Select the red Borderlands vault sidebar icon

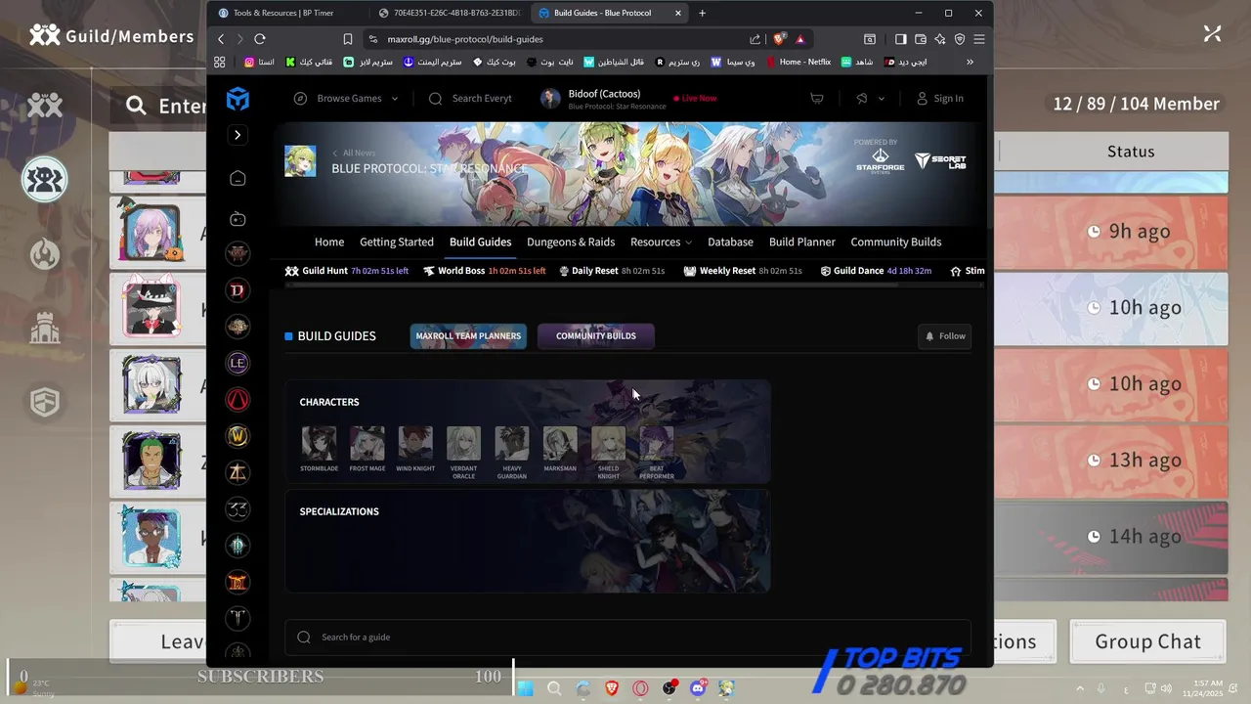237,400
